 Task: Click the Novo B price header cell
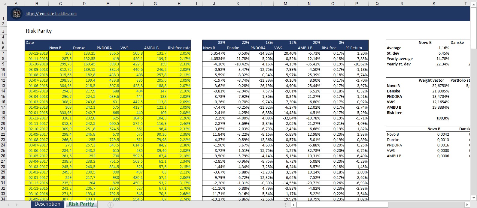coord(60,48)
